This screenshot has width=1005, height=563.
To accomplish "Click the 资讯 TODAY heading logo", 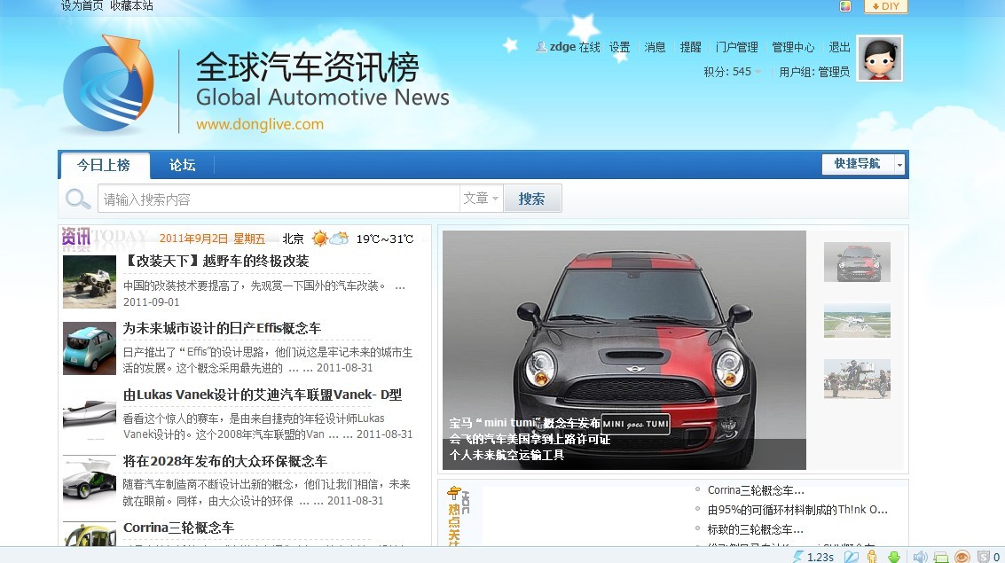I will point(104,238).
